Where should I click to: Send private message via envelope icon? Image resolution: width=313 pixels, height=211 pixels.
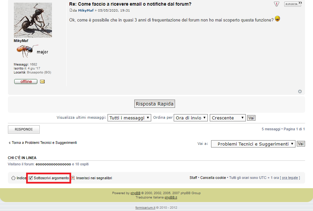42,81
